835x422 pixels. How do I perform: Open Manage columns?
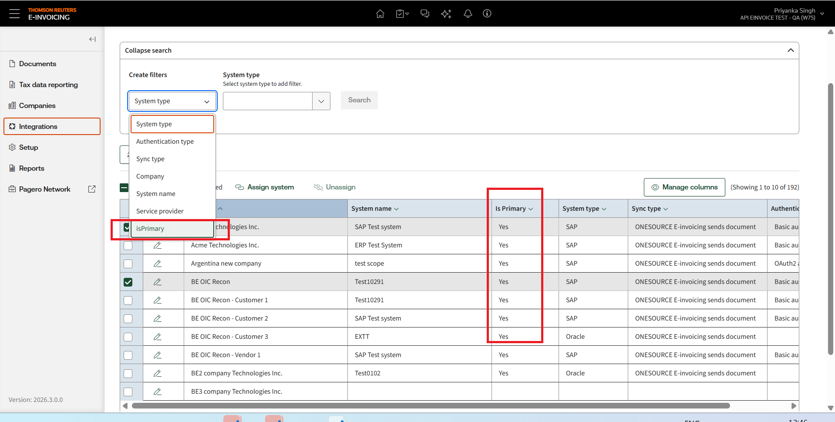[x=684, y=187]
